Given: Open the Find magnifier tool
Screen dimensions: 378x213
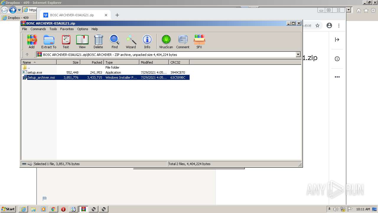Looking at the screenshot, I should 115,41.
